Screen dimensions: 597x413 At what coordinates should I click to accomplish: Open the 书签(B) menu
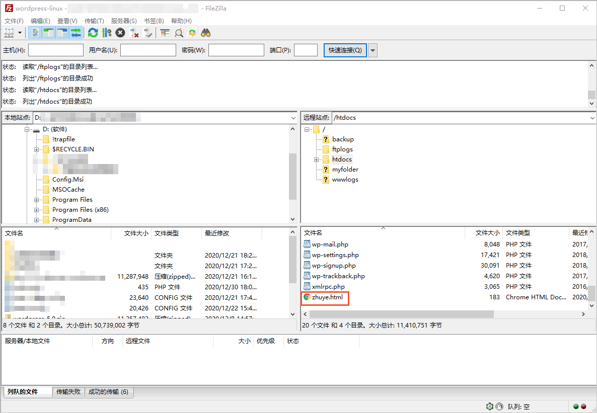tap(154, 21)
